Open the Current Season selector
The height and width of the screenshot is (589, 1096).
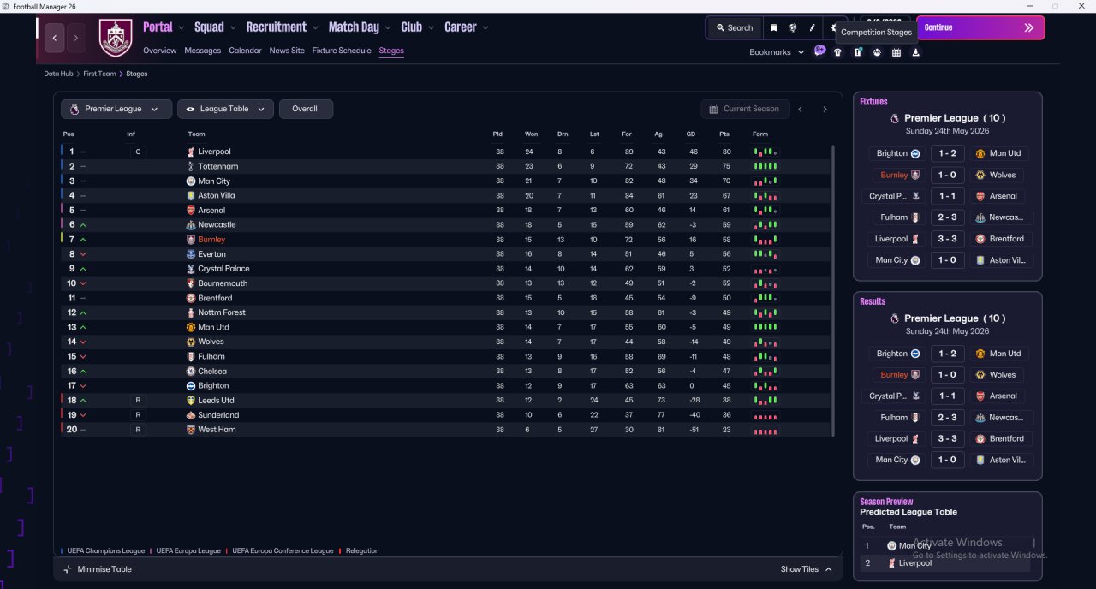click(x=743, y=109)
